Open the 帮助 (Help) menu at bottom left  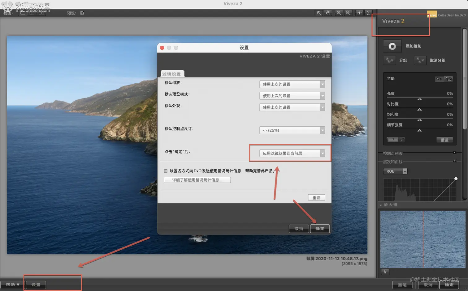click(x=12, y=285)
